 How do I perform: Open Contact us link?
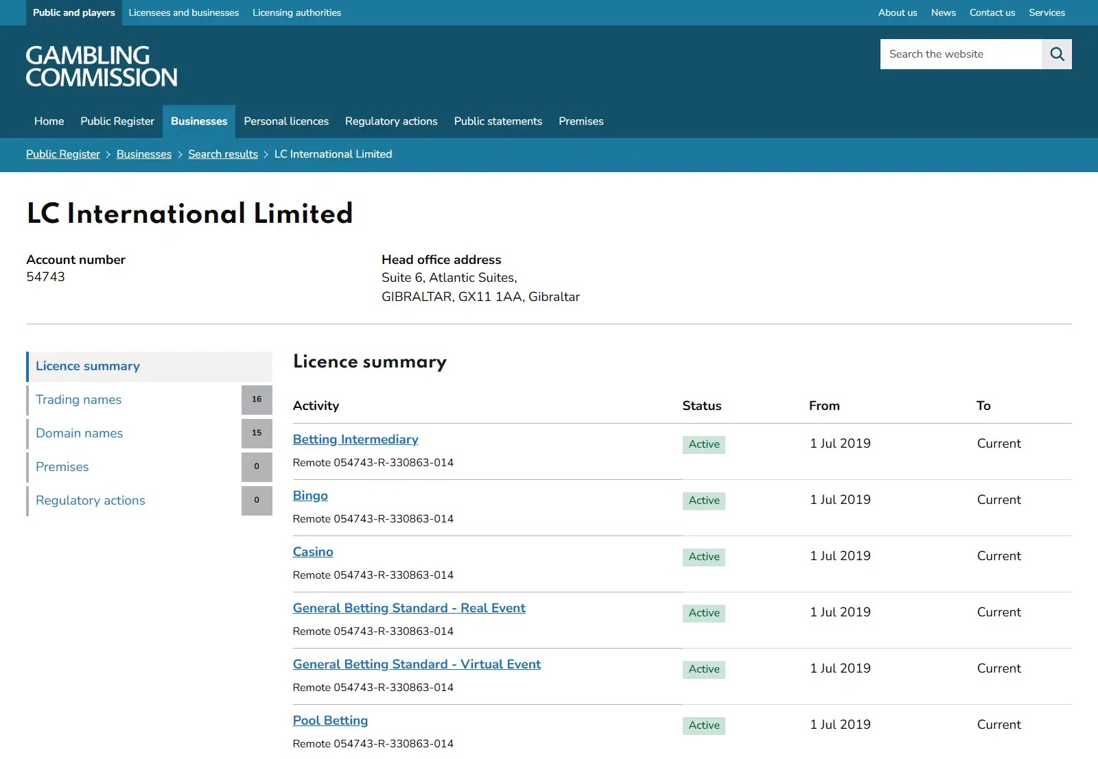click(x=992, y=12)
